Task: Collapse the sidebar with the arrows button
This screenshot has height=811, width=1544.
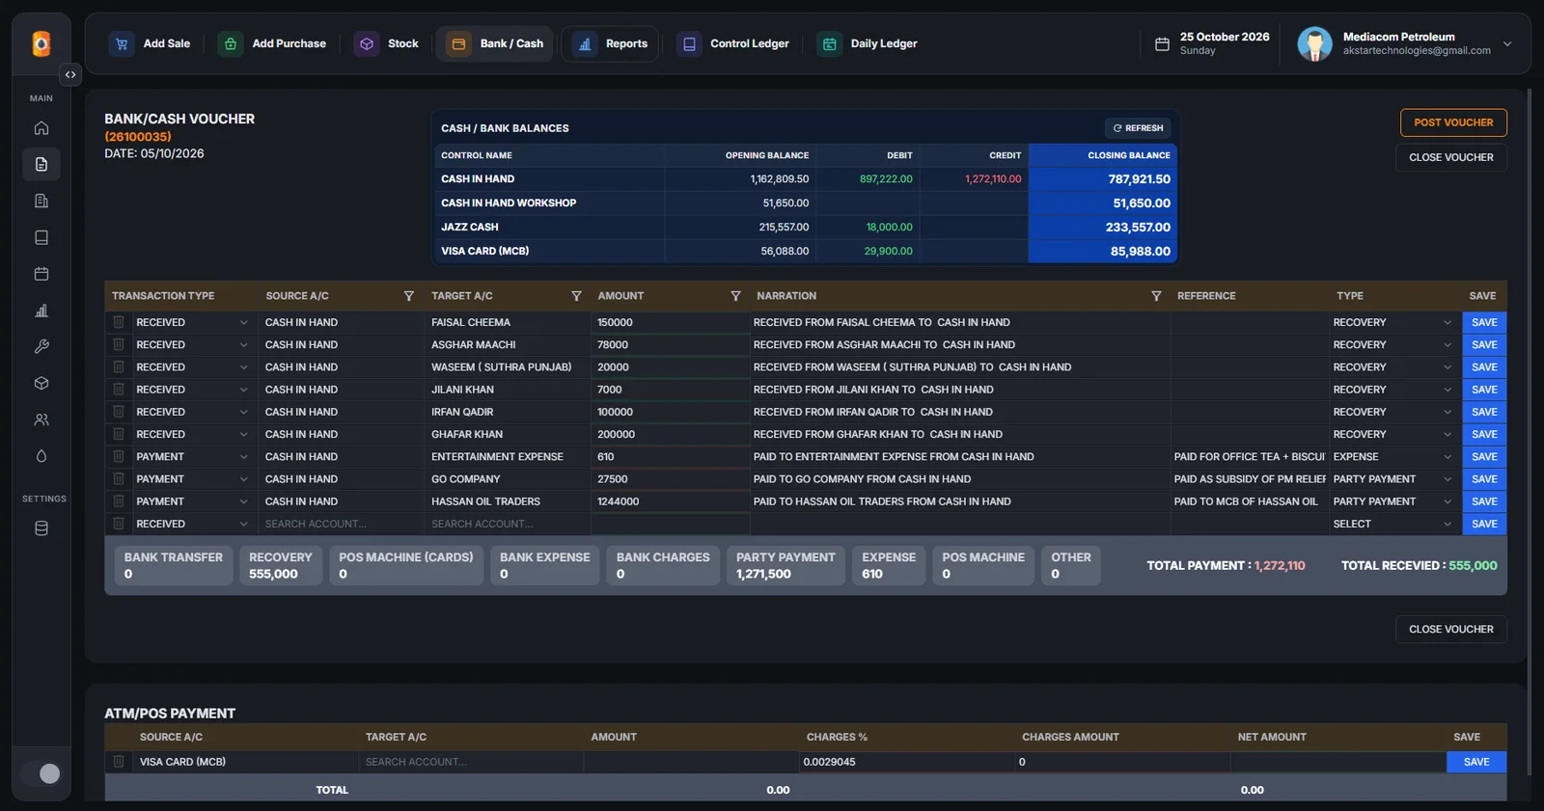Action: click(x=70, y=74)
